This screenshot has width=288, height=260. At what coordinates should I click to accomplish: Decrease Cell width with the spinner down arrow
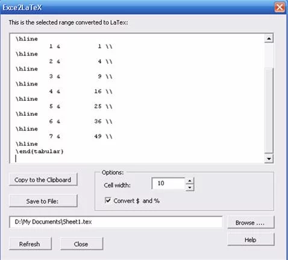190,188
